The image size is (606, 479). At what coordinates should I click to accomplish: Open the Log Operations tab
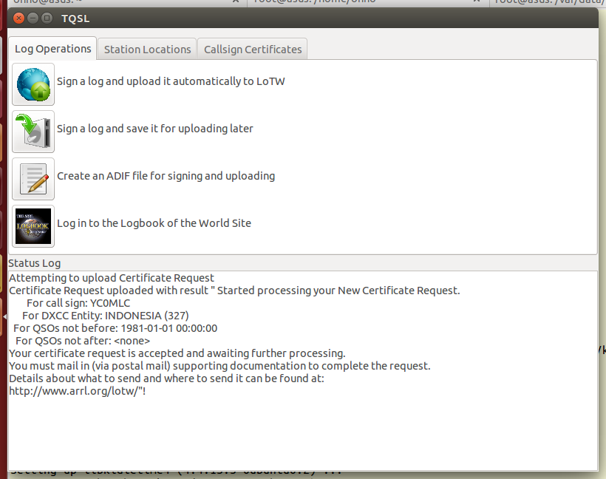52,49
